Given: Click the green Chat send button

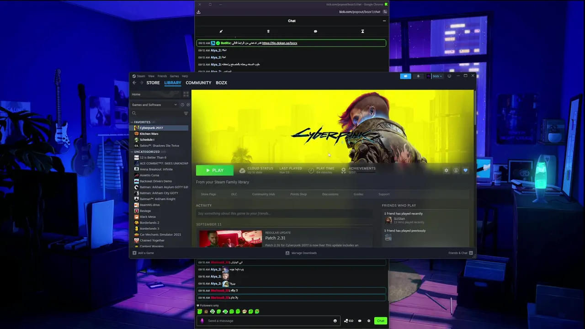Looking at the screenshot, I should click(380, 321).
